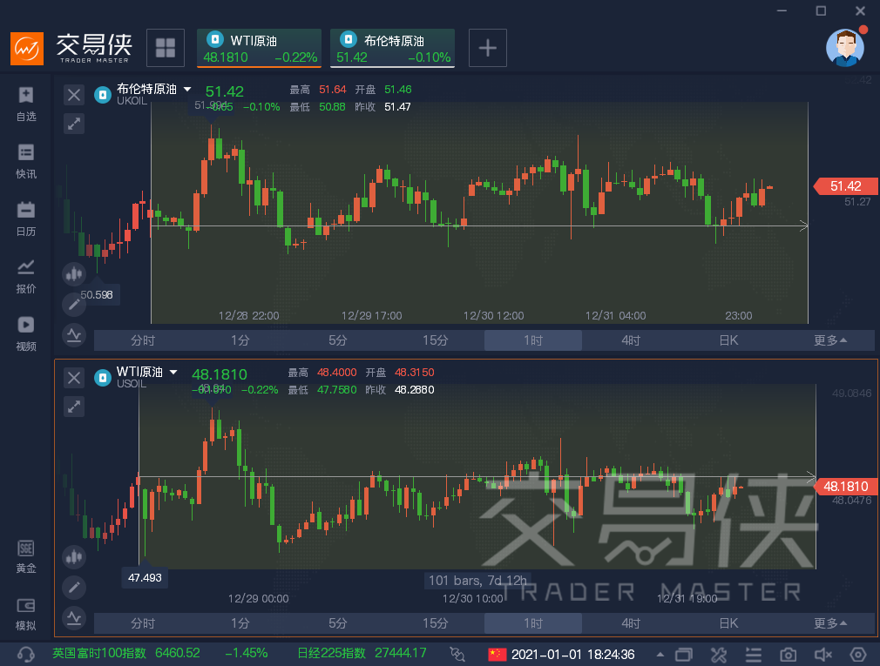Open the 报价 quotes sidebar icon

[x=26, y=276]
